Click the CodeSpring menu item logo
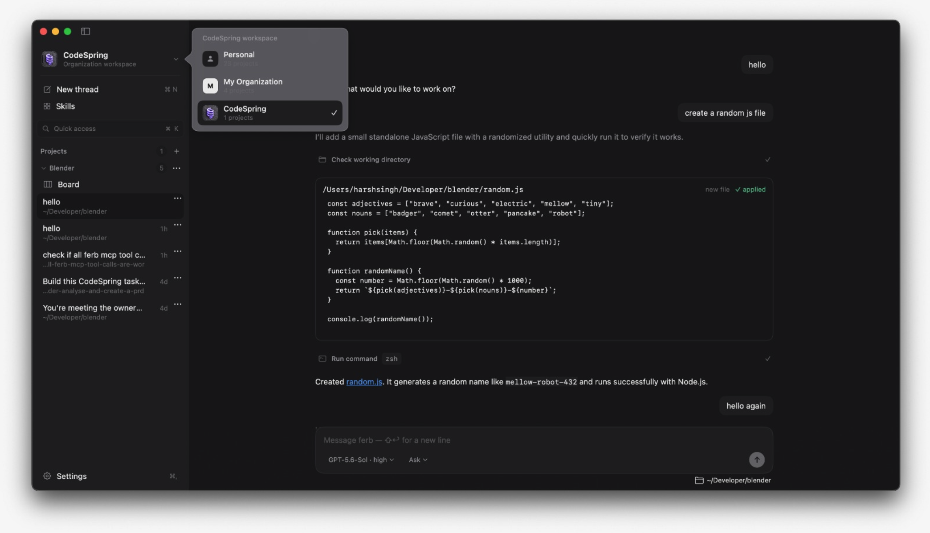Screen dimensions: 930x533 [x=210, y=113]
